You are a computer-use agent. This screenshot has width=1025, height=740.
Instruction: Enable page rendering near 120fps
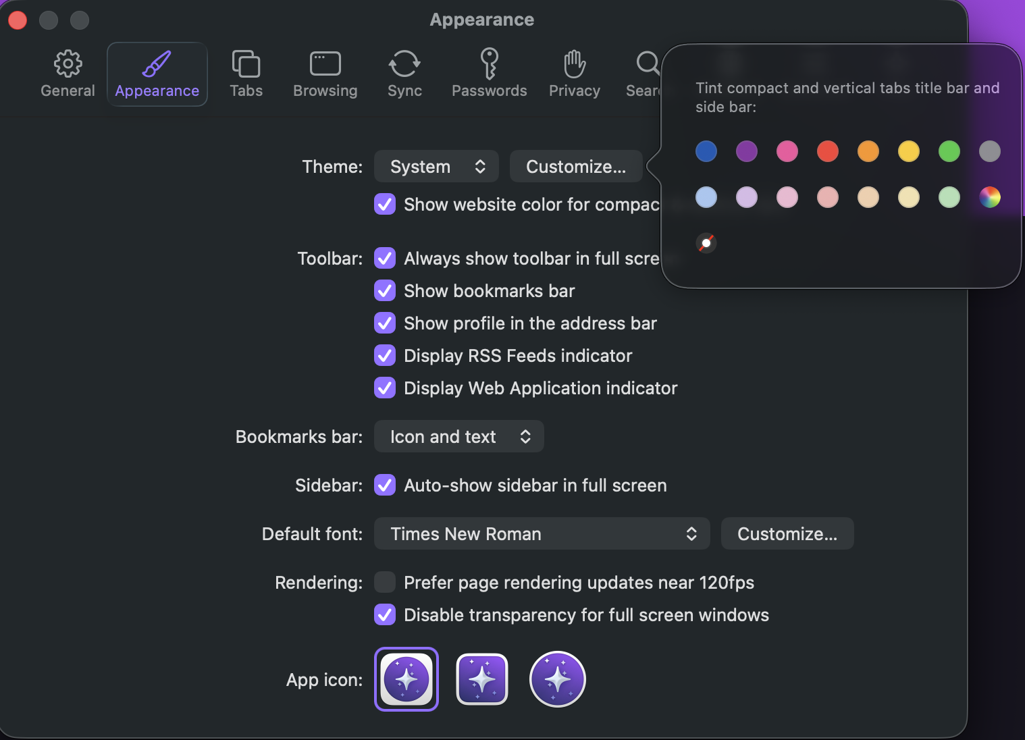[385, 582]
